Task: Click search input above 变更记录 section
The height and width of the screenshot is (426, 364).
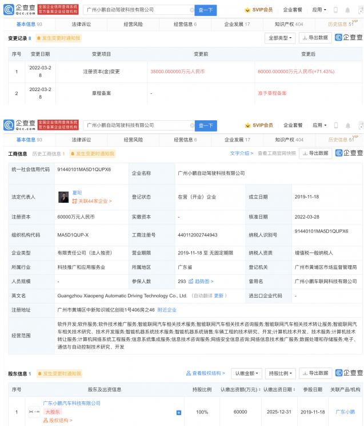Action: [x=138, y=10]
